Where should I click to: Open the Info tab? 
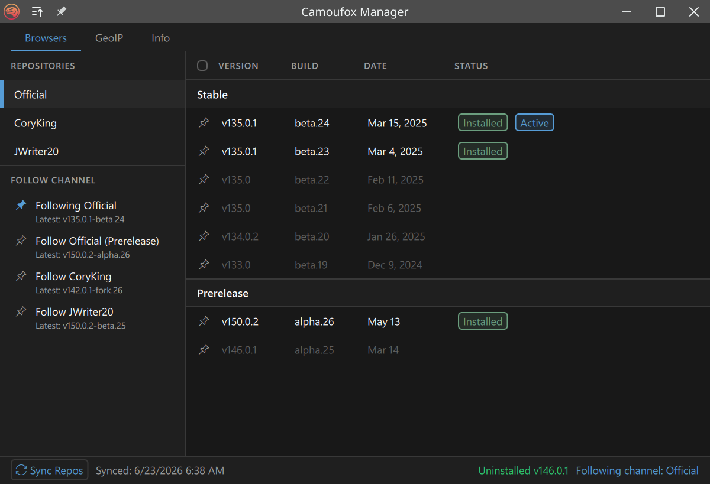(x=160, y=38)
